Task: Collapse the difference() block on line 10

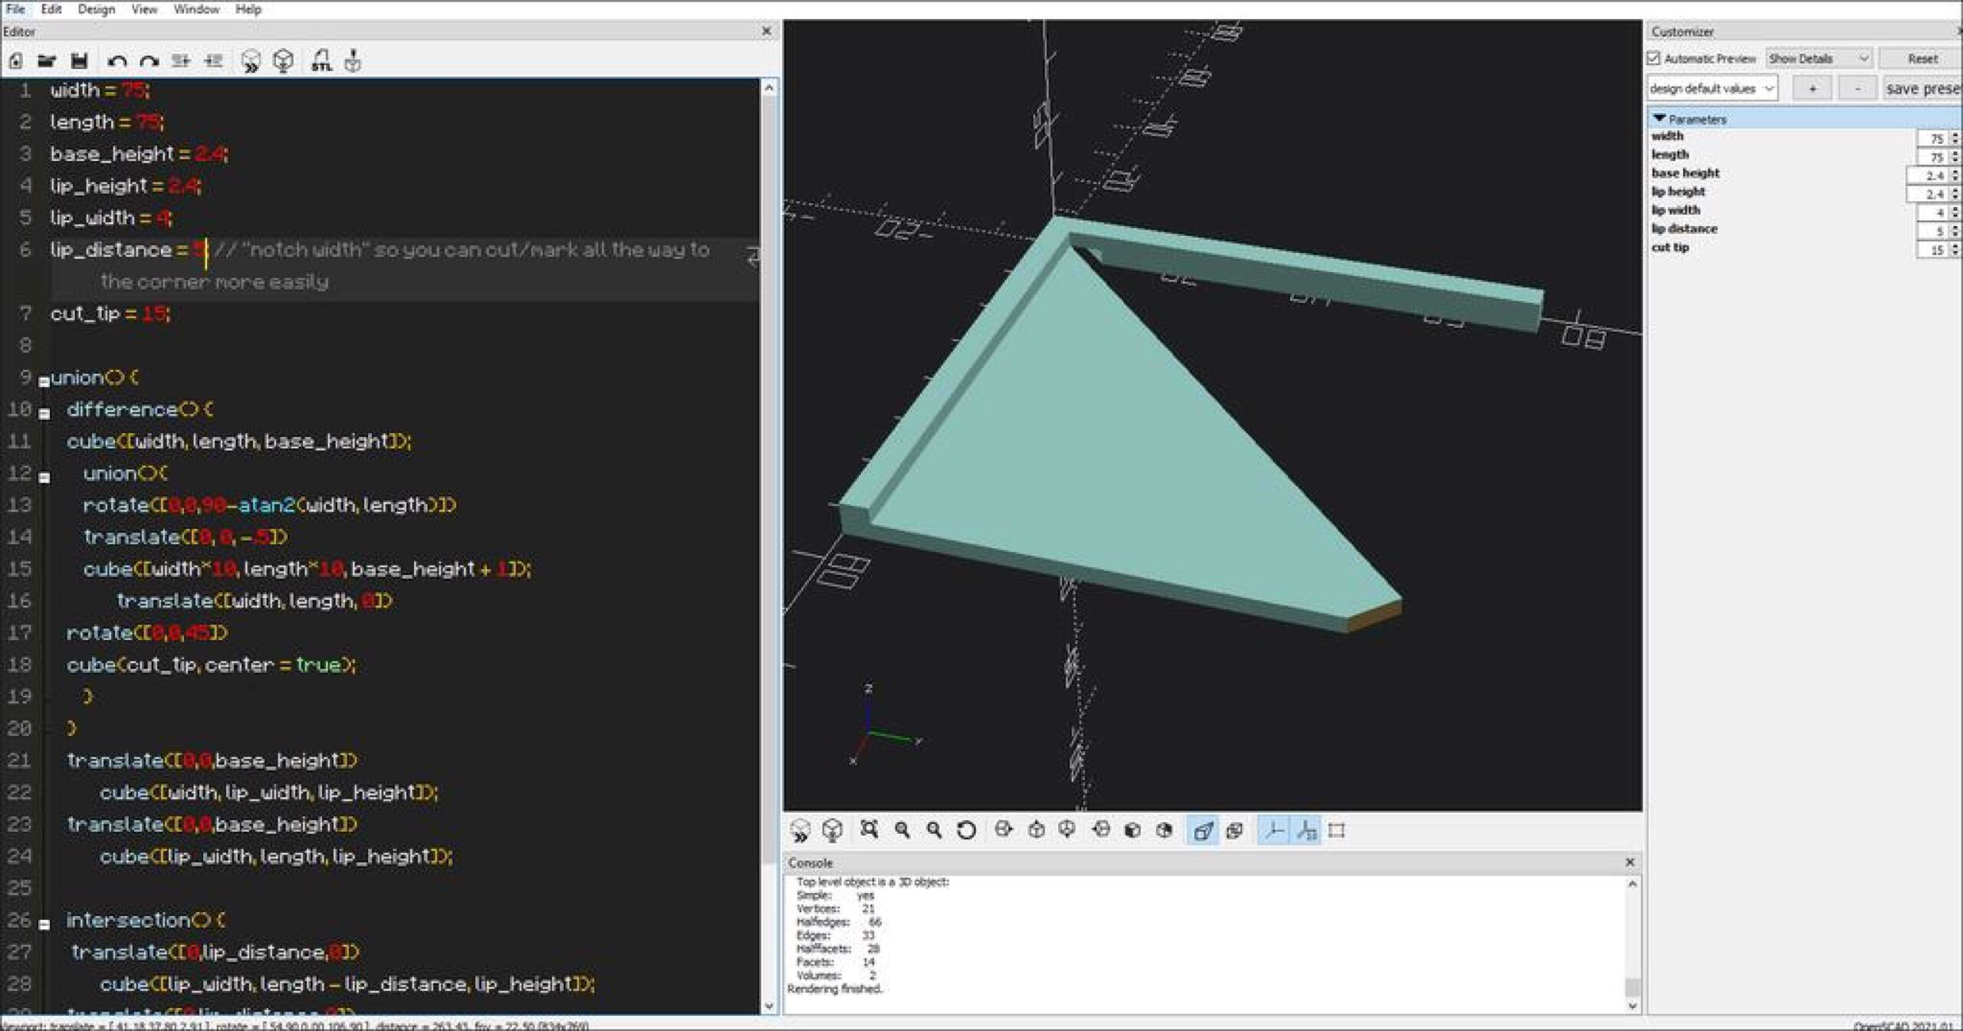Action: coord(44,413)
